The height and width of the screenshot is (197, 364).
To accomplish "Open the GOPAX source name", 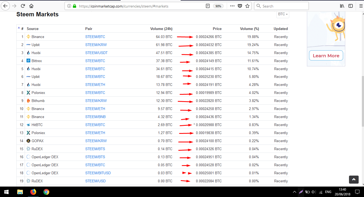I will click(x=38, y=141).
